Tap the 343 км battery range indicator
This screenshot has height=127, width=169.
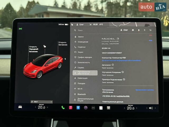[x=63, y=25]
